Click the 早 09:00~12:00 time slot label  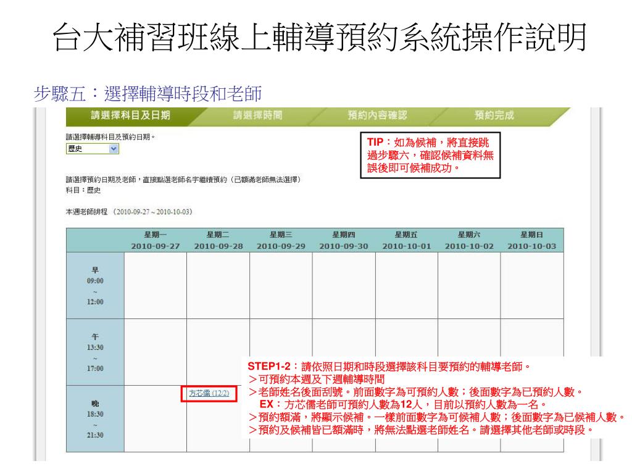point(95,286)
